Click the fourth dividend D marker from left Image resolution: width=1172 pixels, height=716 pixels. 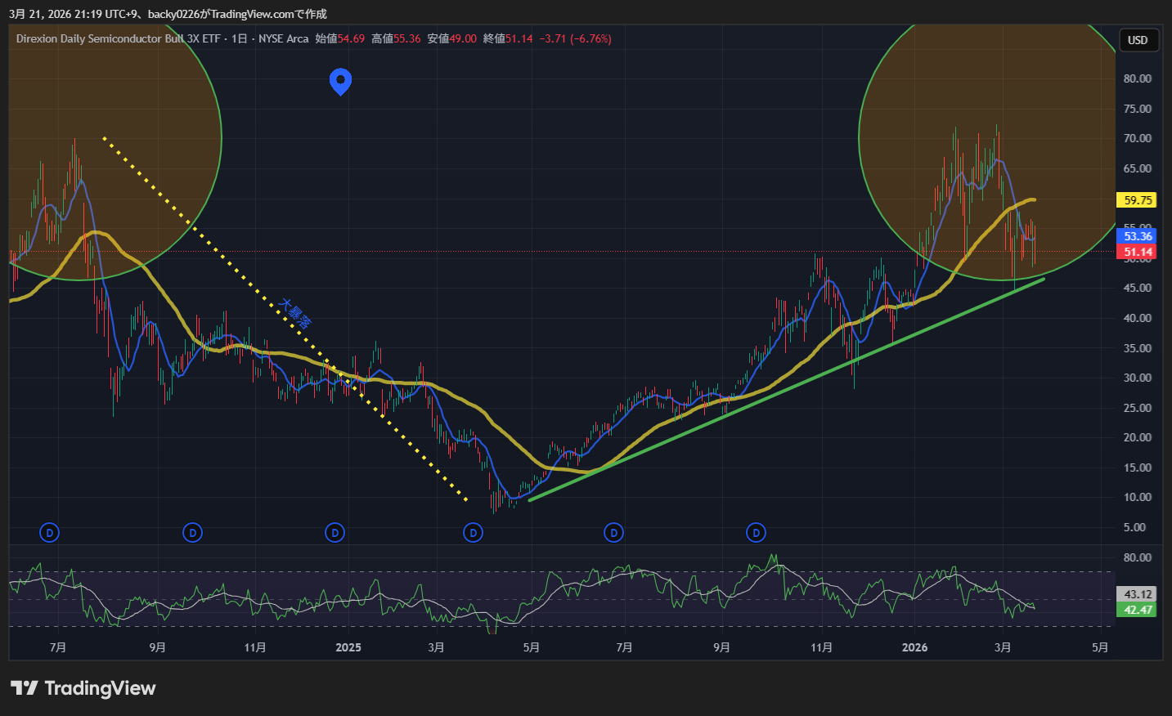tap(473, 533)
